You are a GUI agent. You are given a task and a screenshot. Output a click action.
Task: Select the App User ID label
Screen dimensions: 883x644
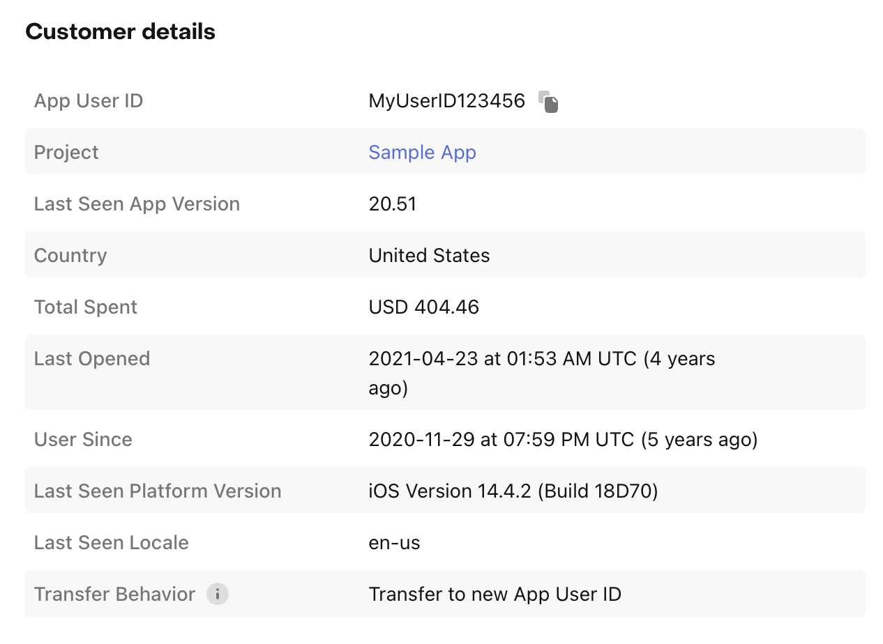(89, 101)
